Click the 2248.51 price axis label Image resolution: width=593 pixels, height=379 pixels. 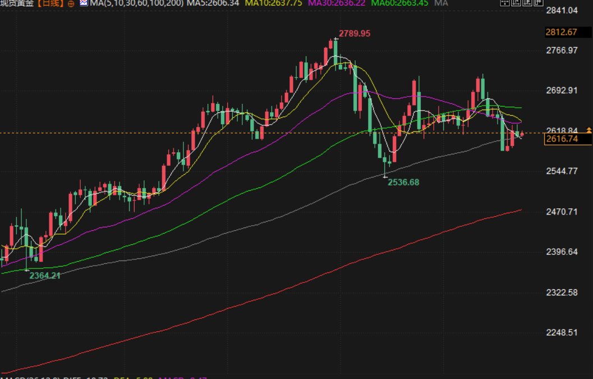click(x=562, y=332)
